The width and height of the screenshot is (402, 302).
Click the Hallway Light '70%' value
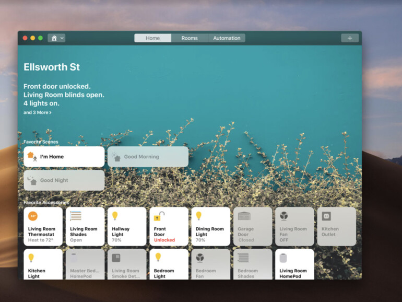pos(116,240)
